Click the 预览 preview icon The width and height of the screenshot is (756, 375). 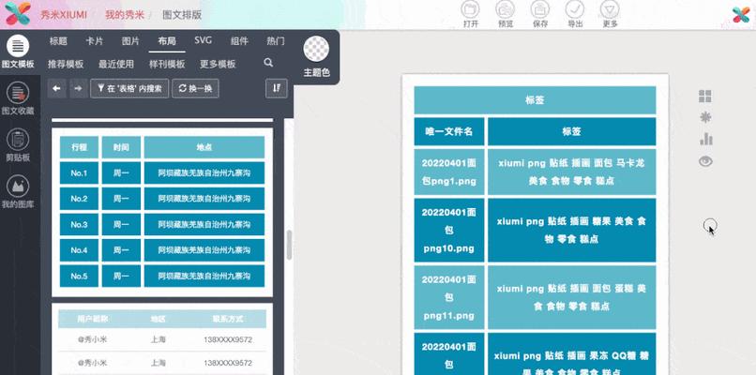pyautogui.click(x=506, y=9)
